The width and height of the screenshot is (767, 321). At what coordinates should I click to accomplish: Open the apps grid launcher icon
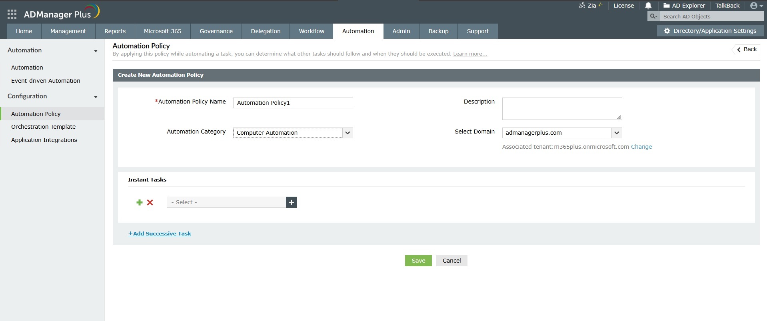pos(12,14)
